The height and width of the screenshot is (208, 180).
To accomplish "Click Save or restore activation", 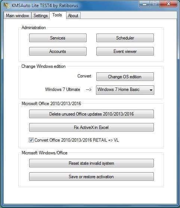I will (x=91, y=177).
